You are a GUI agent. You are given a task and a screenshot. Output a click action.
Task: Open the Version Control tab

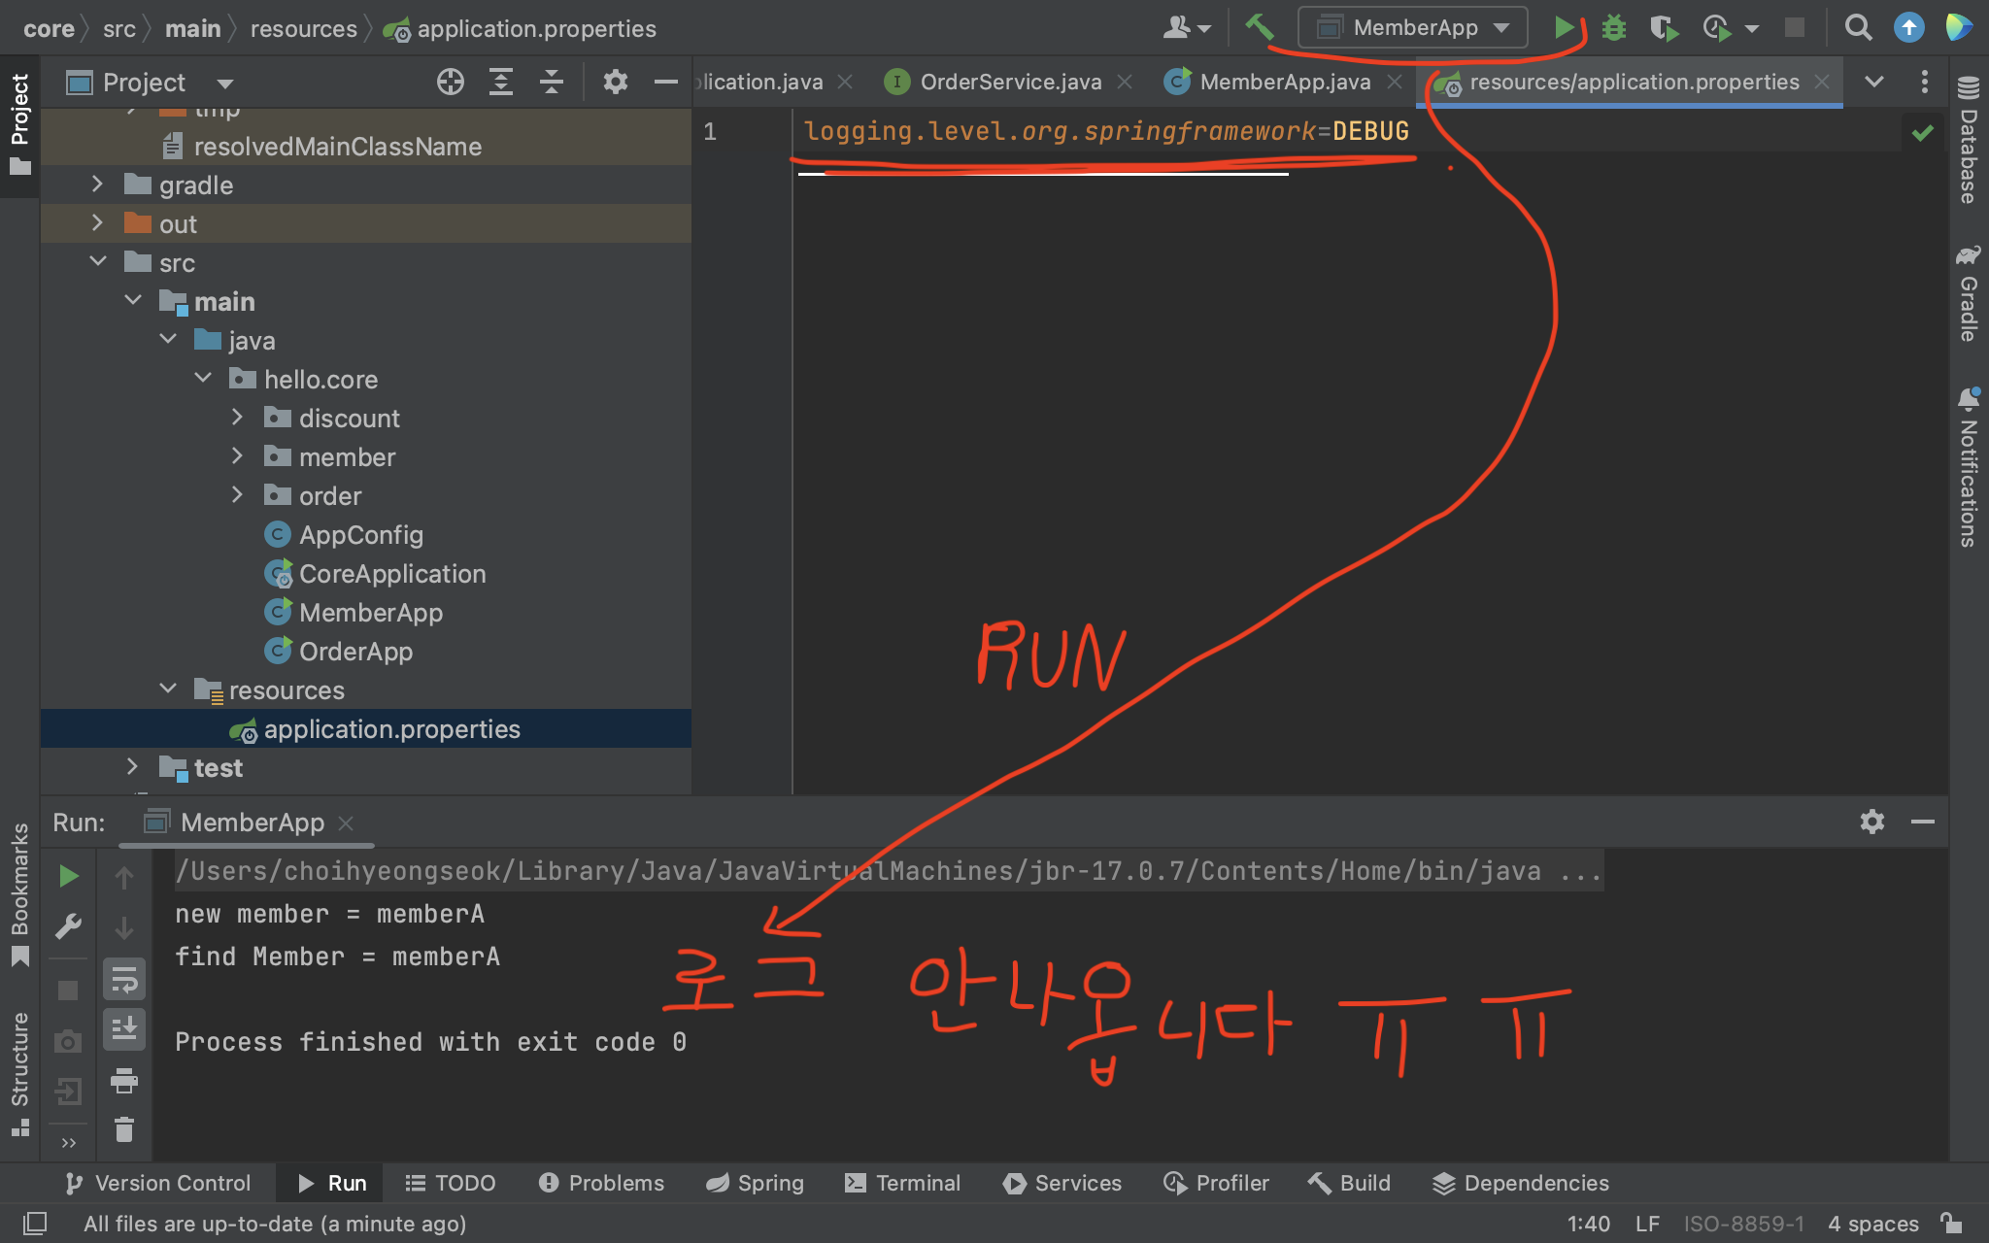click(x=158, y=1183)
